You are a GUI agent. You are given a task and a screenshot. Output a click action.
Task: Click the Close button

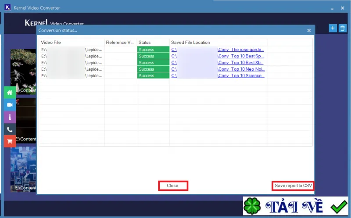(173, 186)
